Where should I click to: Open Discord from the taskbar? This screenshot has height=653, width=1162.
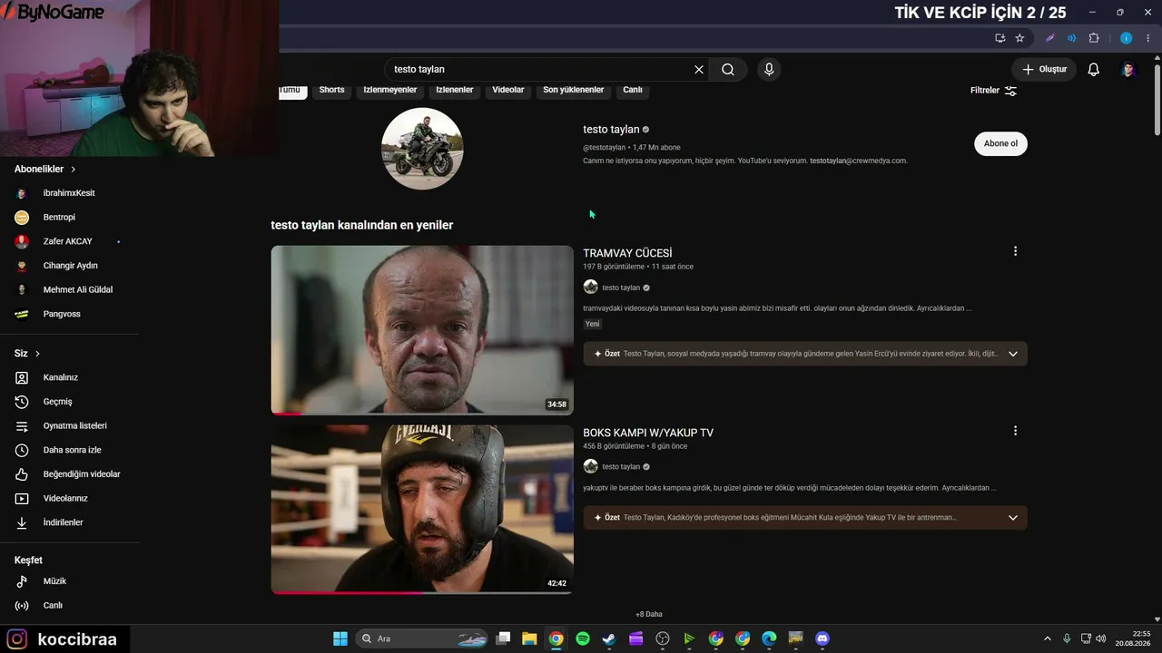pyautogui.click(x=822, y=638)
